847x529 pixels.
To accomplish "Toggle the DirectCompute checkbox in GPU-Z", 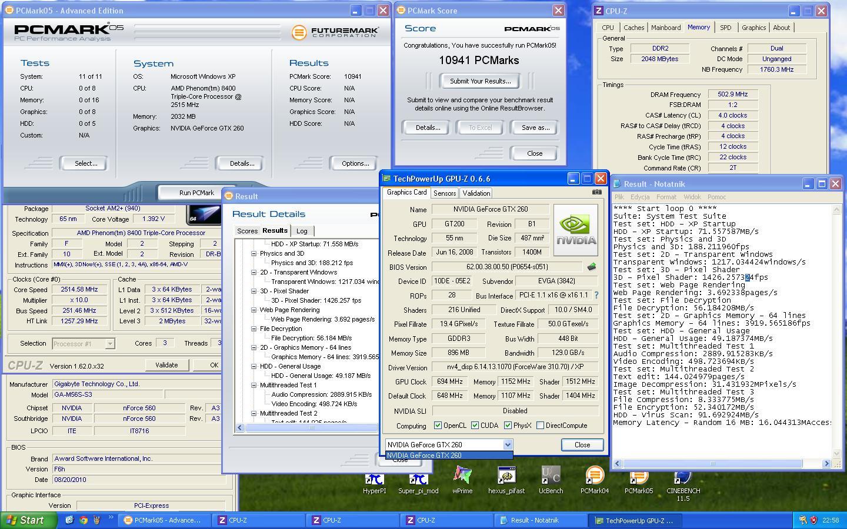I will point(540,426).
